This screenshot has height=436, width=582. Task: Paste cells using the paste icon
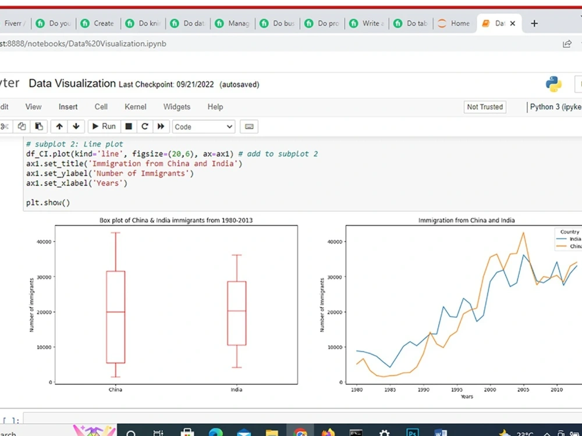[38, 126]
